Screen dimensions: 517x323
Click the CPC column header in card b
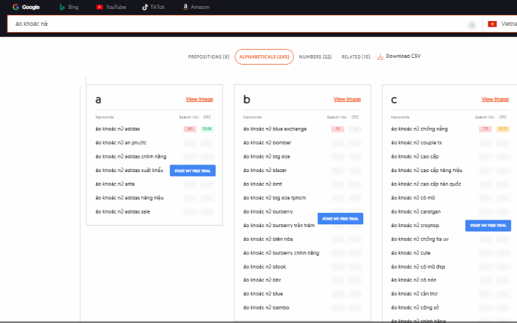[x=355, y=117]
